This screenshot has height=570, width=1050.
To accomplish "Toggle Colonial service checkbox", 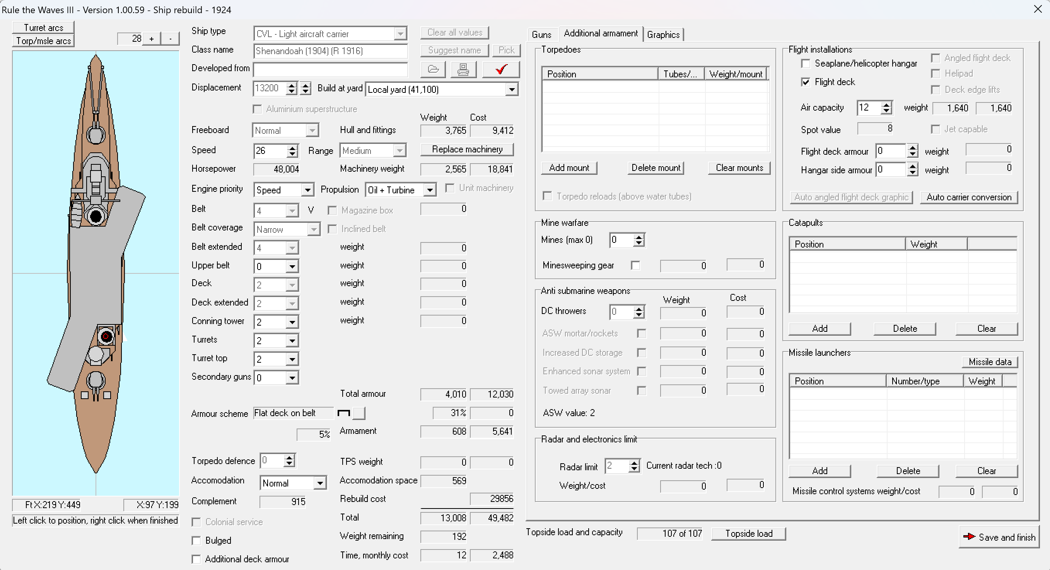I will [196, 522].
